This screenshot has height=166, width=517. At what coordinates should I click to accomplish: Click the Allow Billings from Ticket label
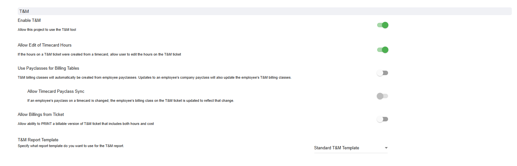tap(41, 115)
